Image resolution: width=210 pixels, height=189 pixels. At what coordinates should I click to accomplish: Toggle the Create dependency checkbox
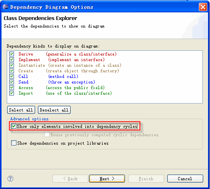12,71
